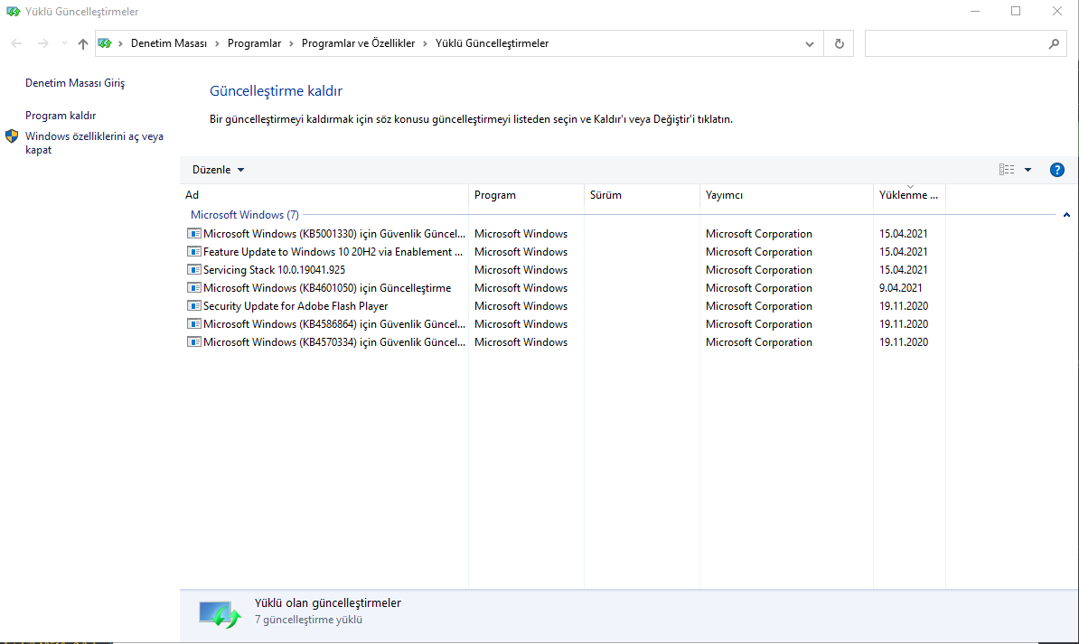1079x644 pixels.
Task: Open Program kaldır link
Action: [x=61, y=116]
